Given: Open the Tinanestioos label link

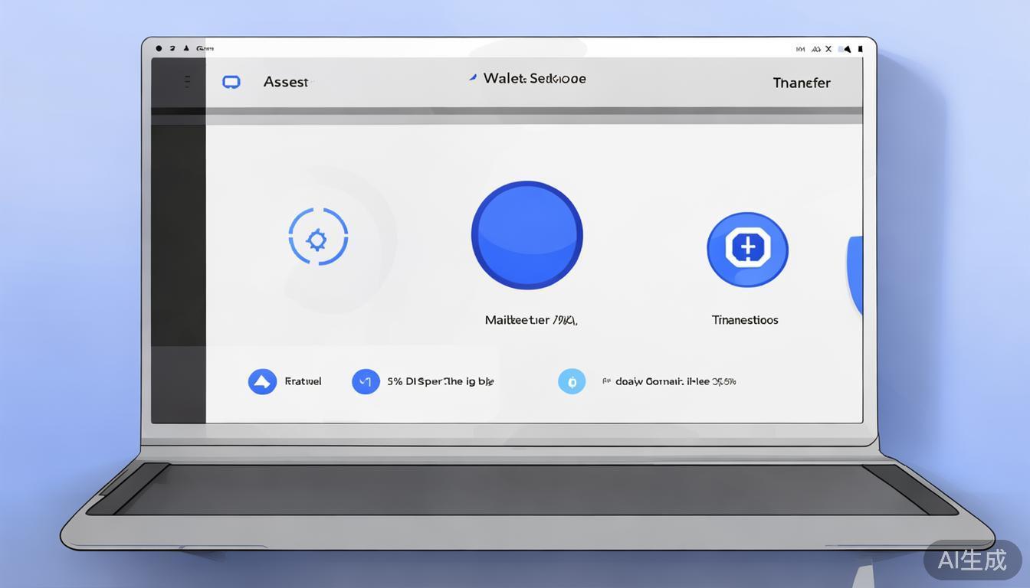Looking at the screenshot, I should (x=744, y=320).
